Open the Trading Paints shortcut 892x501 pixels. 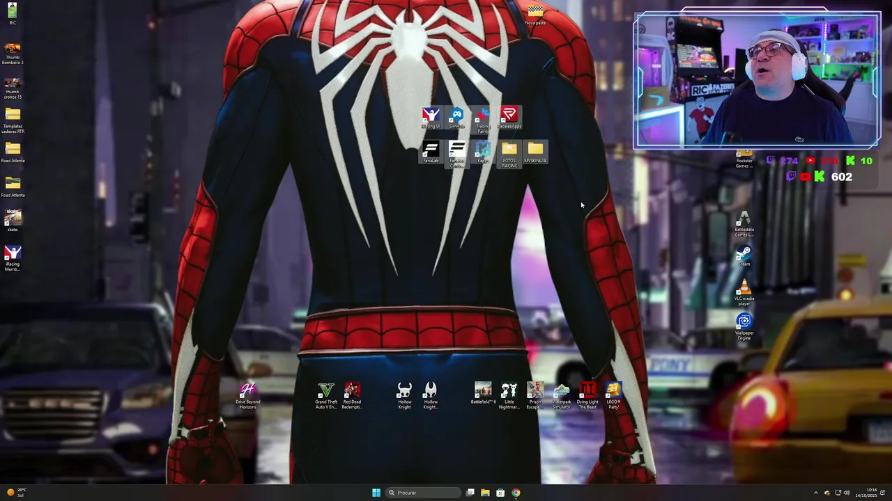(x=483, y=120)
